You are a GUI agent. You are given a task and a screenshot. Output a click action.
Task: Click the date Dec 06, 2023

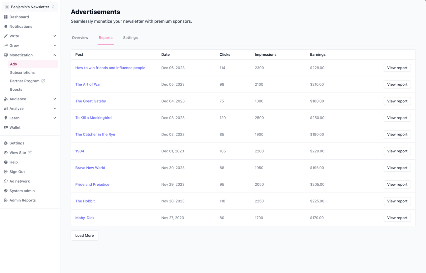173,68
